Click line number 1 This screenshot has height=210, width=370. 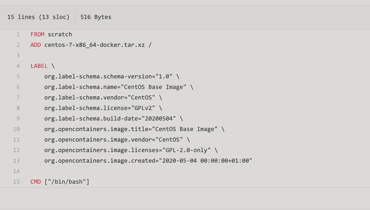click(18, 34)
